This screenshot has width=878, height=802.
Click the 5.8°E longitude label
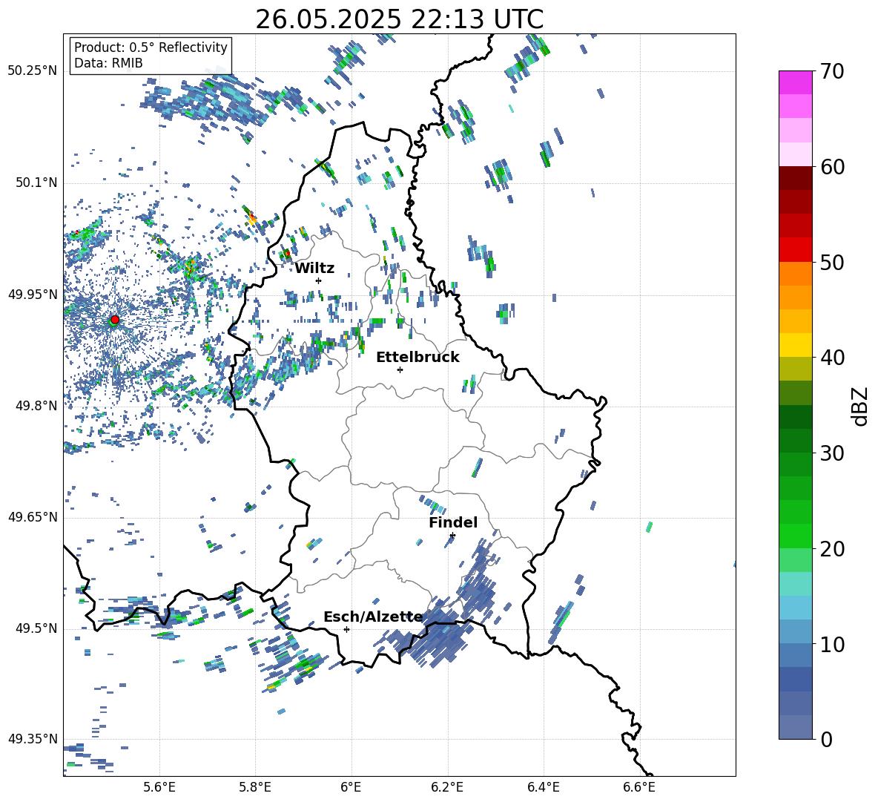click(255, 787)
